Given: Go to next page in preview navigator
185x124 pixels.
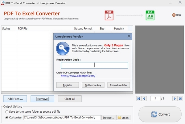Looking at the screenshot, I should pyautogui.click(x=175, y=98).
